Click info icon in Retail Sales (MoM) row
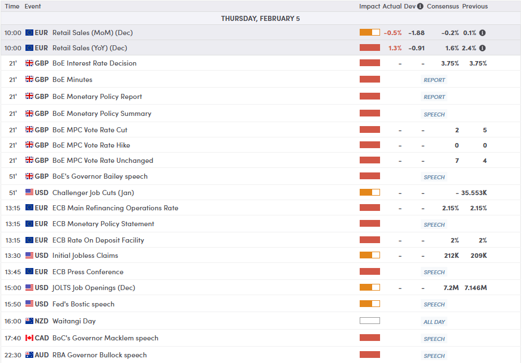 (x=482, y=33)
